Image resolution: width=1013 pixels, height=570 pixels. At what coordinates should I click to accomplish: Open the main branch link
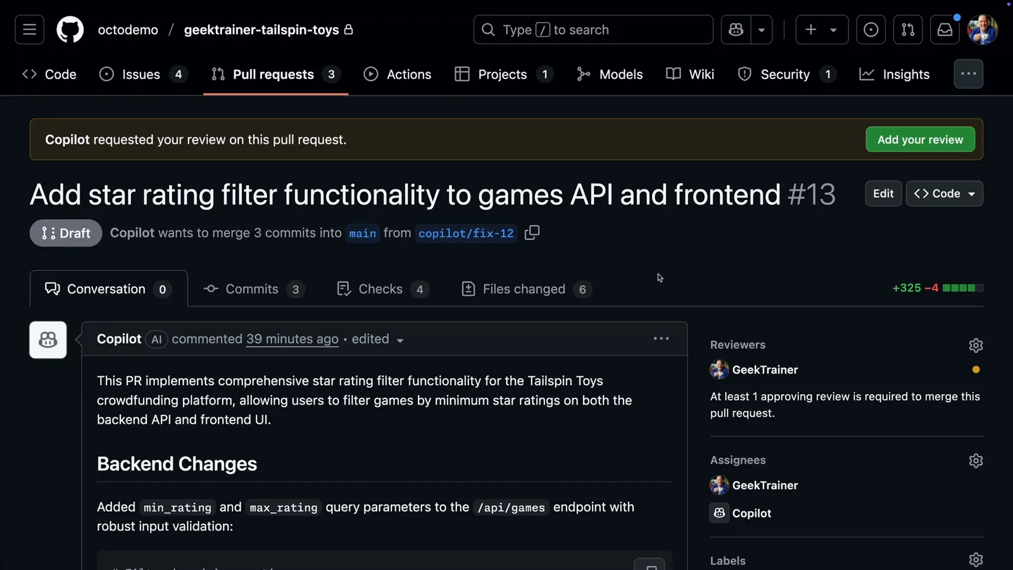pos(363,233)
